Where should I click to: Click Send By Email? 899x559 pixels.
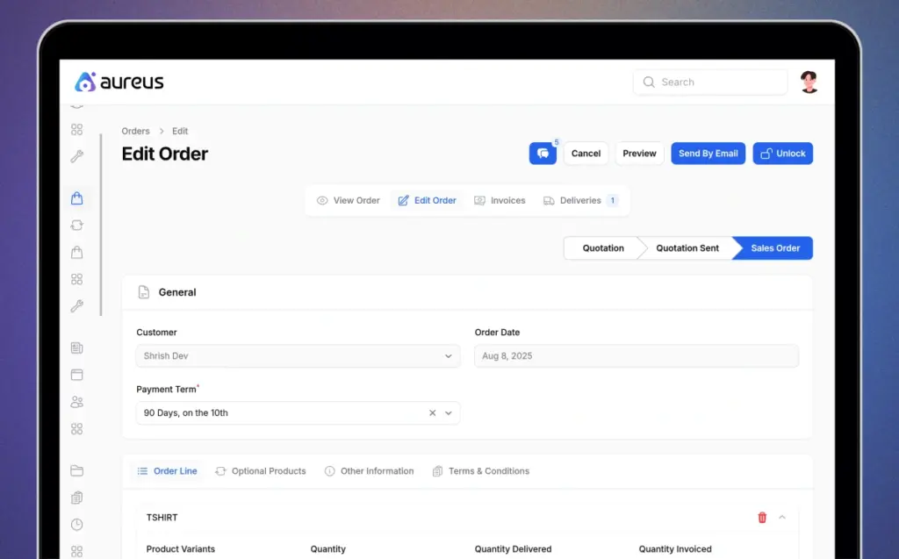[708, 154]
